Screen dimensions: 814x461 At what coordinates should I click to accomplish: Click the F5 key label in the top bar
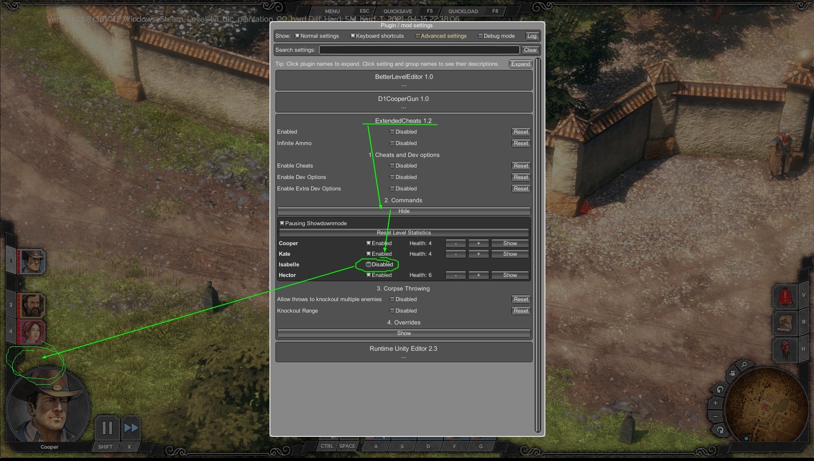tap(430, 11)
